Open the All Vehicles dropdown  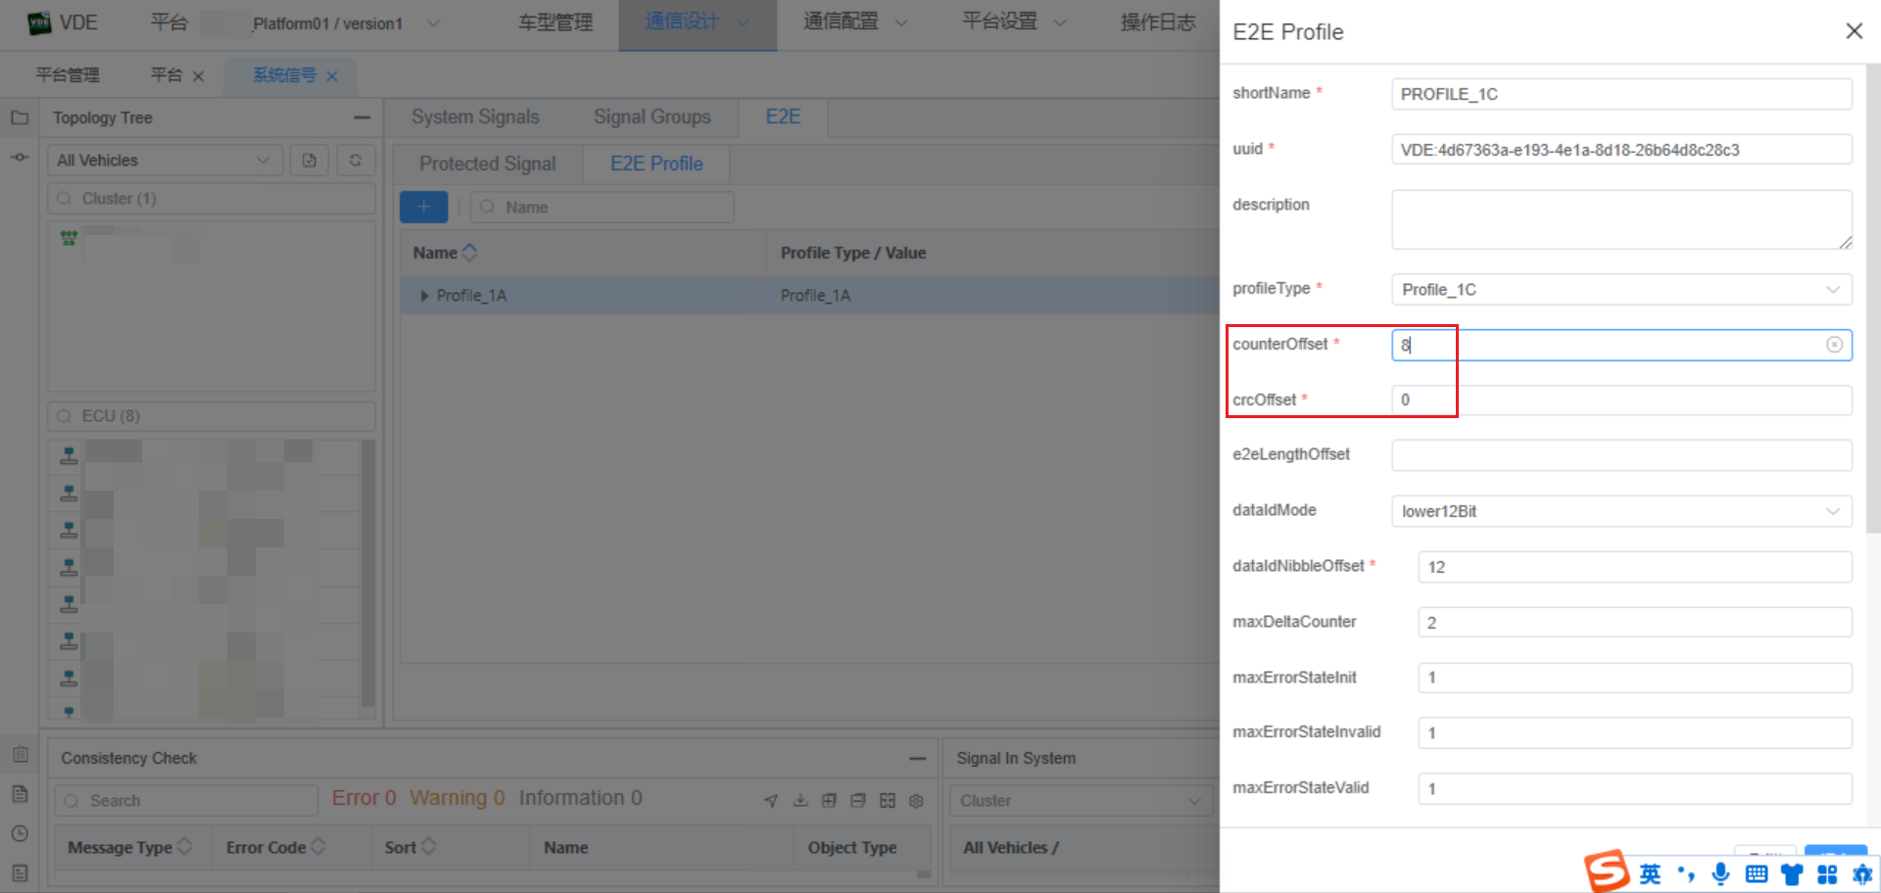pos(165,161)
